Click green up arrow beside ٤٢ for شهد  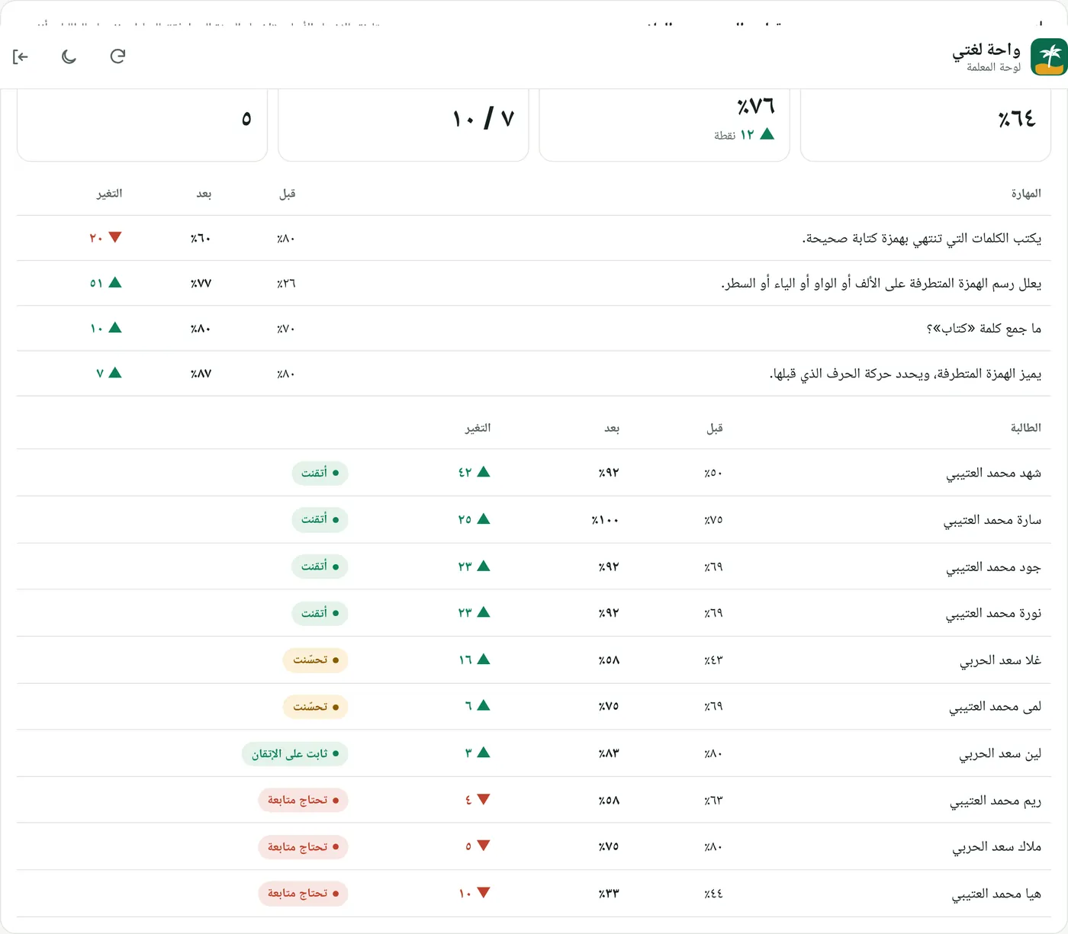point(484,472)
